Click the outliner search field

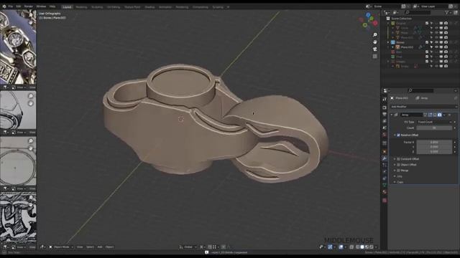click(x=418, y=13)
